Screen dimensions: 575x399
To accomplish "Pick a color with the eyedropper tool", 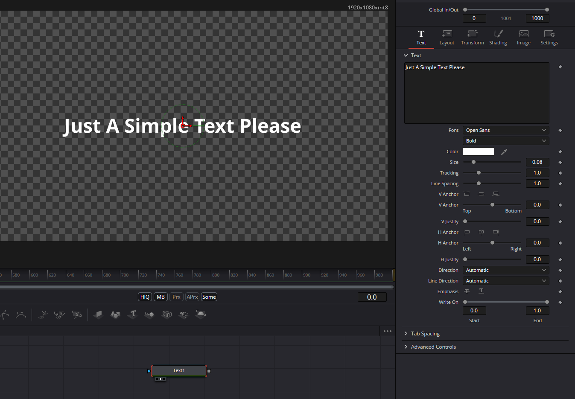I will [504, 151].
